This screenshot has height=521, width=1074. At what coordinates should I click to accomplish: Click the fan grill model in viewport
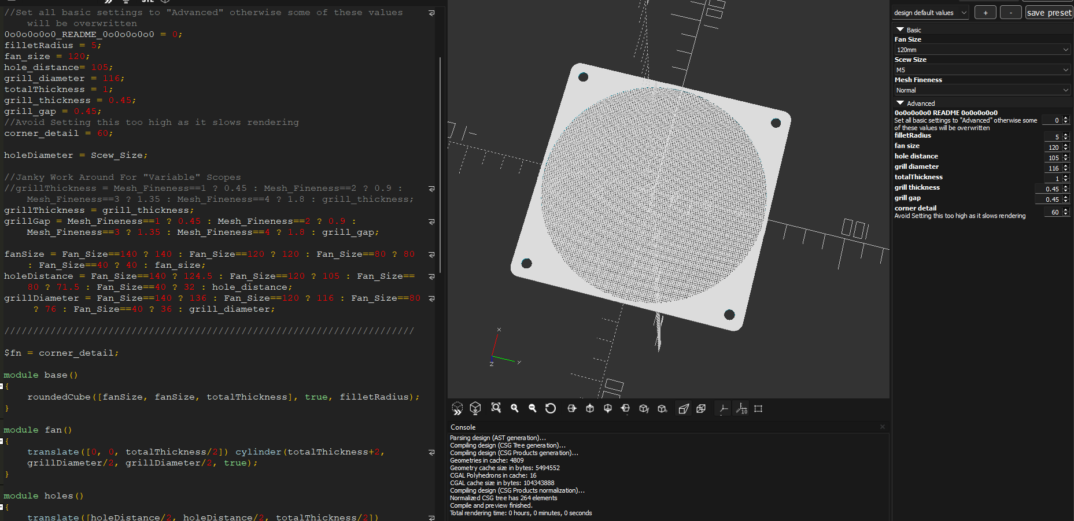point(651,197)
